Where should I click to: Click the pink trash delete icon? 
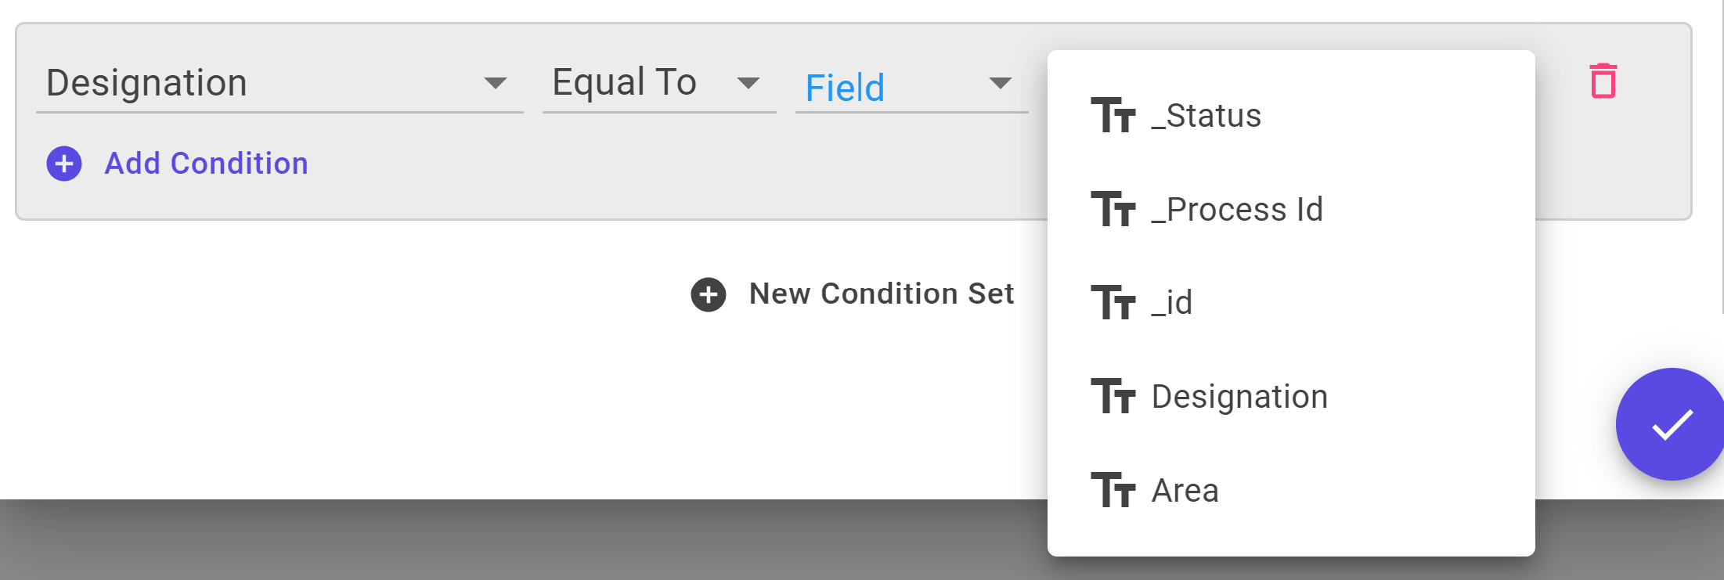[x=1603, y=81]
